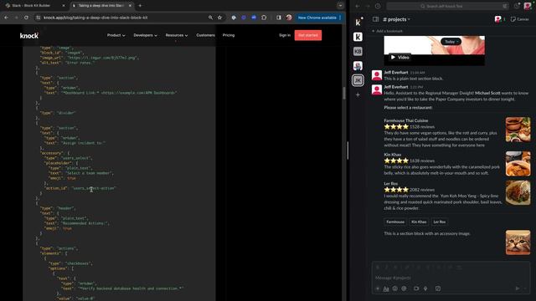Toggle formatting Aa icon in composer
The height and width of the screenshot is (301, 536).
[386, 288]
